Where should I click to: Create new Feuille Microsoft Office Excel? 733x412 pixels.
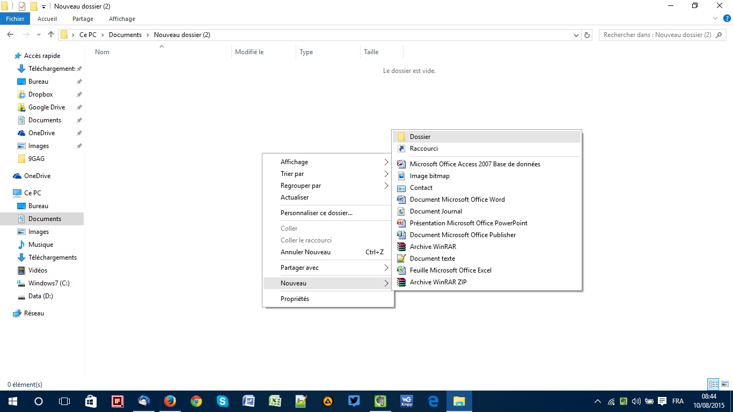point(487,270)
